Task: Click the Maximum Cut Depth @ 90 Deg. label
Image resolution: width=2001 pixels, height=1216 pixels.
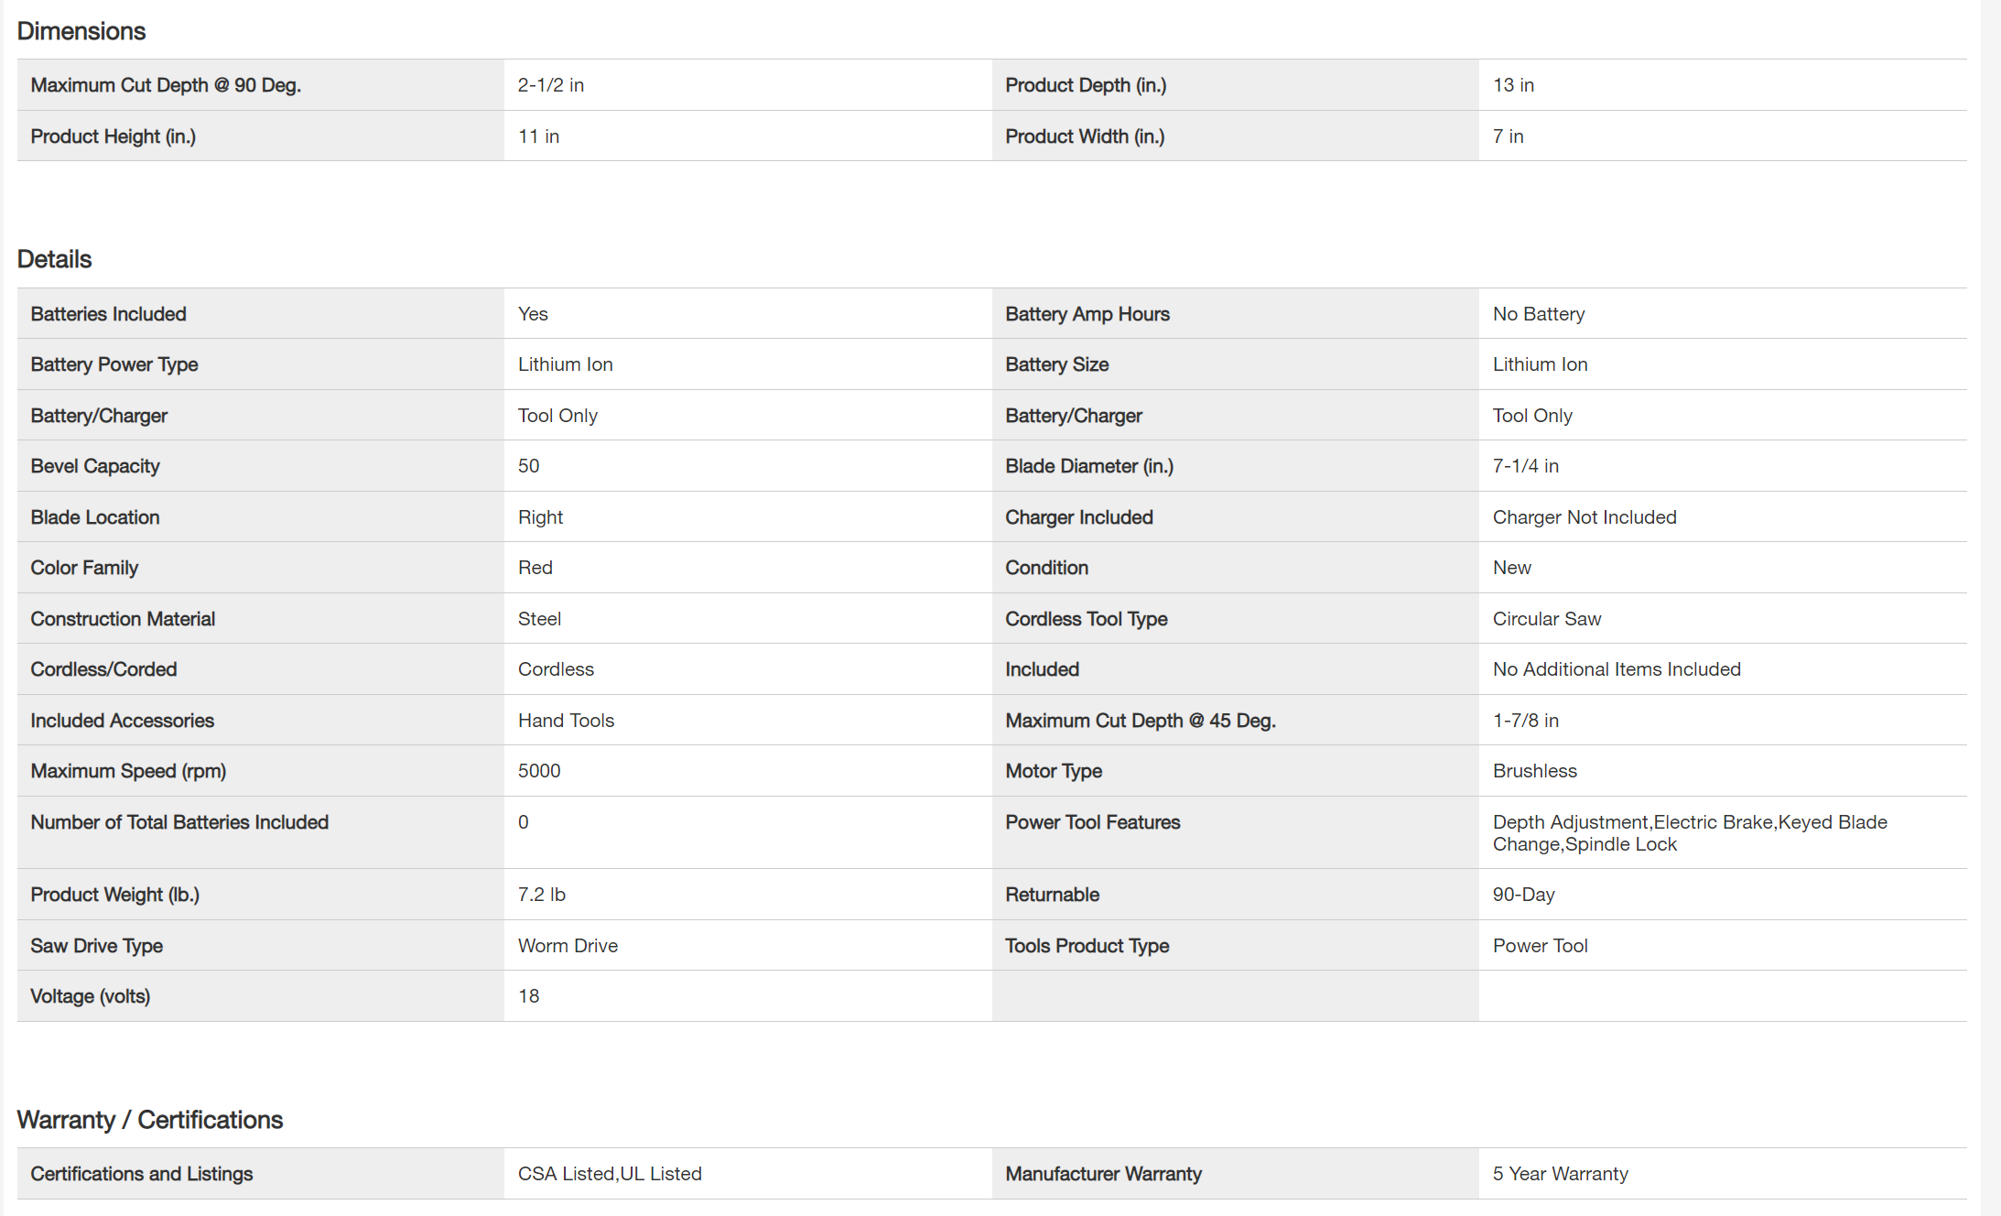Action: click(x=166, y=85)
